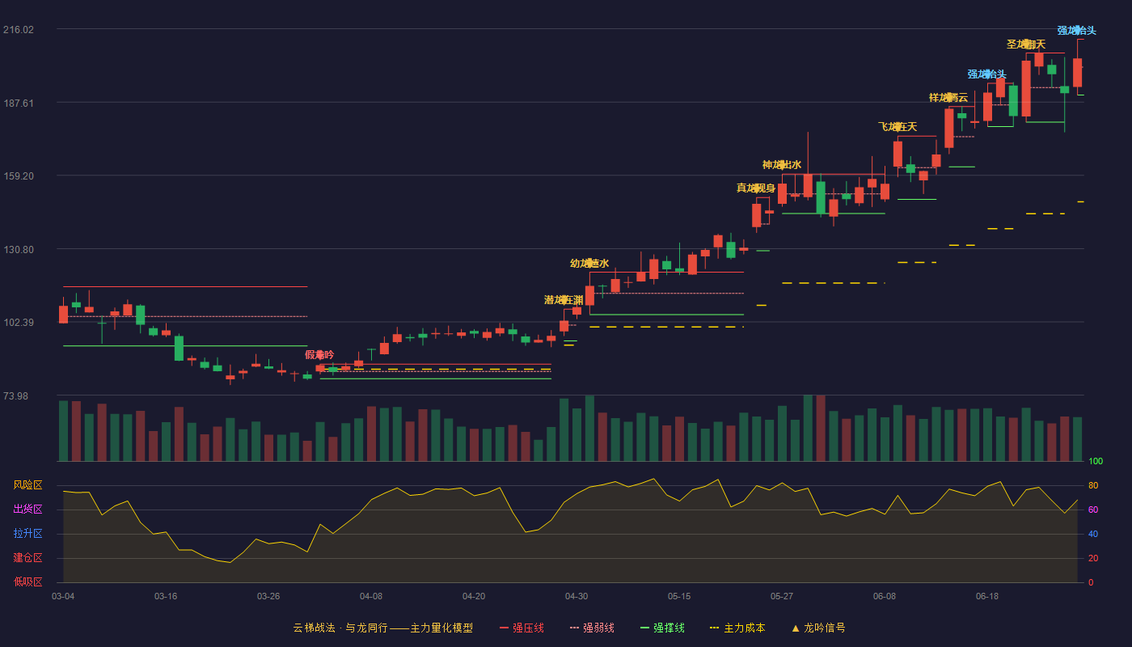Toggle the 强撑线 legend series
This screenshot has width=1132, height=647.
click(662, 628)
